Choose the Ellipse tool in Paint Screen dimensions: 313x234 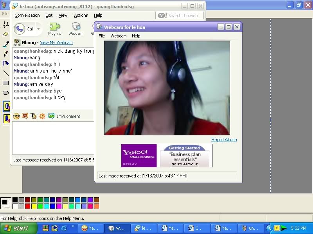[x=5, y=93]
